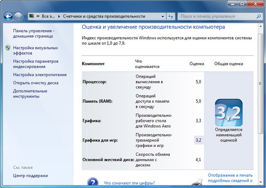
Task: Click 'Счетчики и средства производительности' breadcrumb
Action: (104, 16)
